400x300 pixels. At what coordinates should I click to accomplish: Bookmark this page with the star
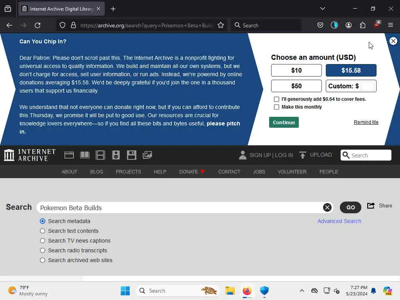(221, 25)
